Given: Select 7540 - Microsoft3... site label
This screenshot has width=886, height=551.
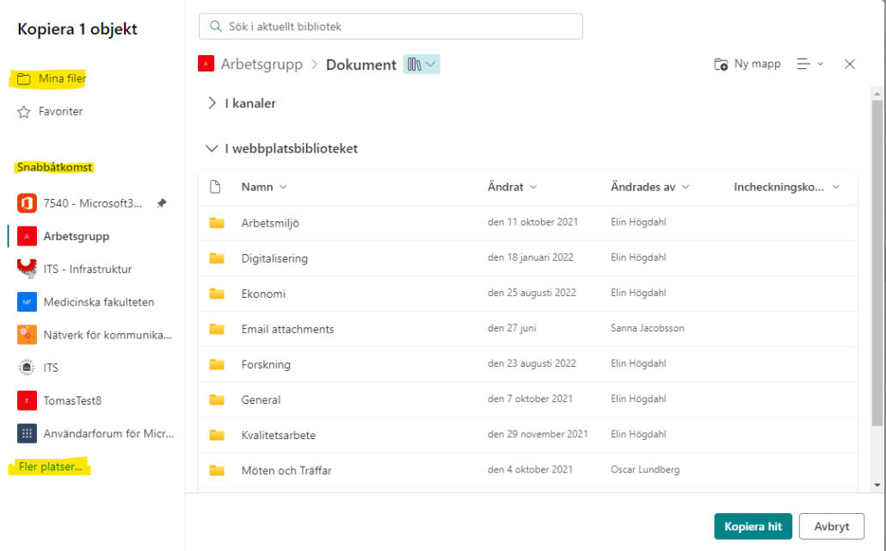Looking at the screenshot, I should click(93, 203).
